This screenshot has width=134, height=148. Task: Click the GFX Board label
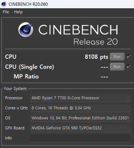(15, 128)
